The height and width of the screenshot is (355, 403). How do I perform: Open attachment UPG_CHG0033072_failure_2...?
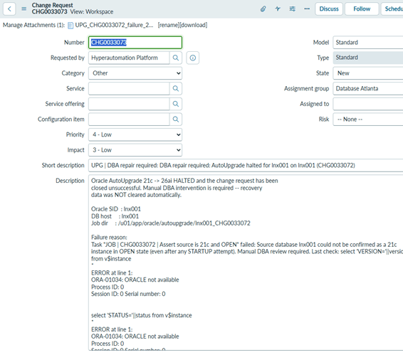tap(114, 25)
